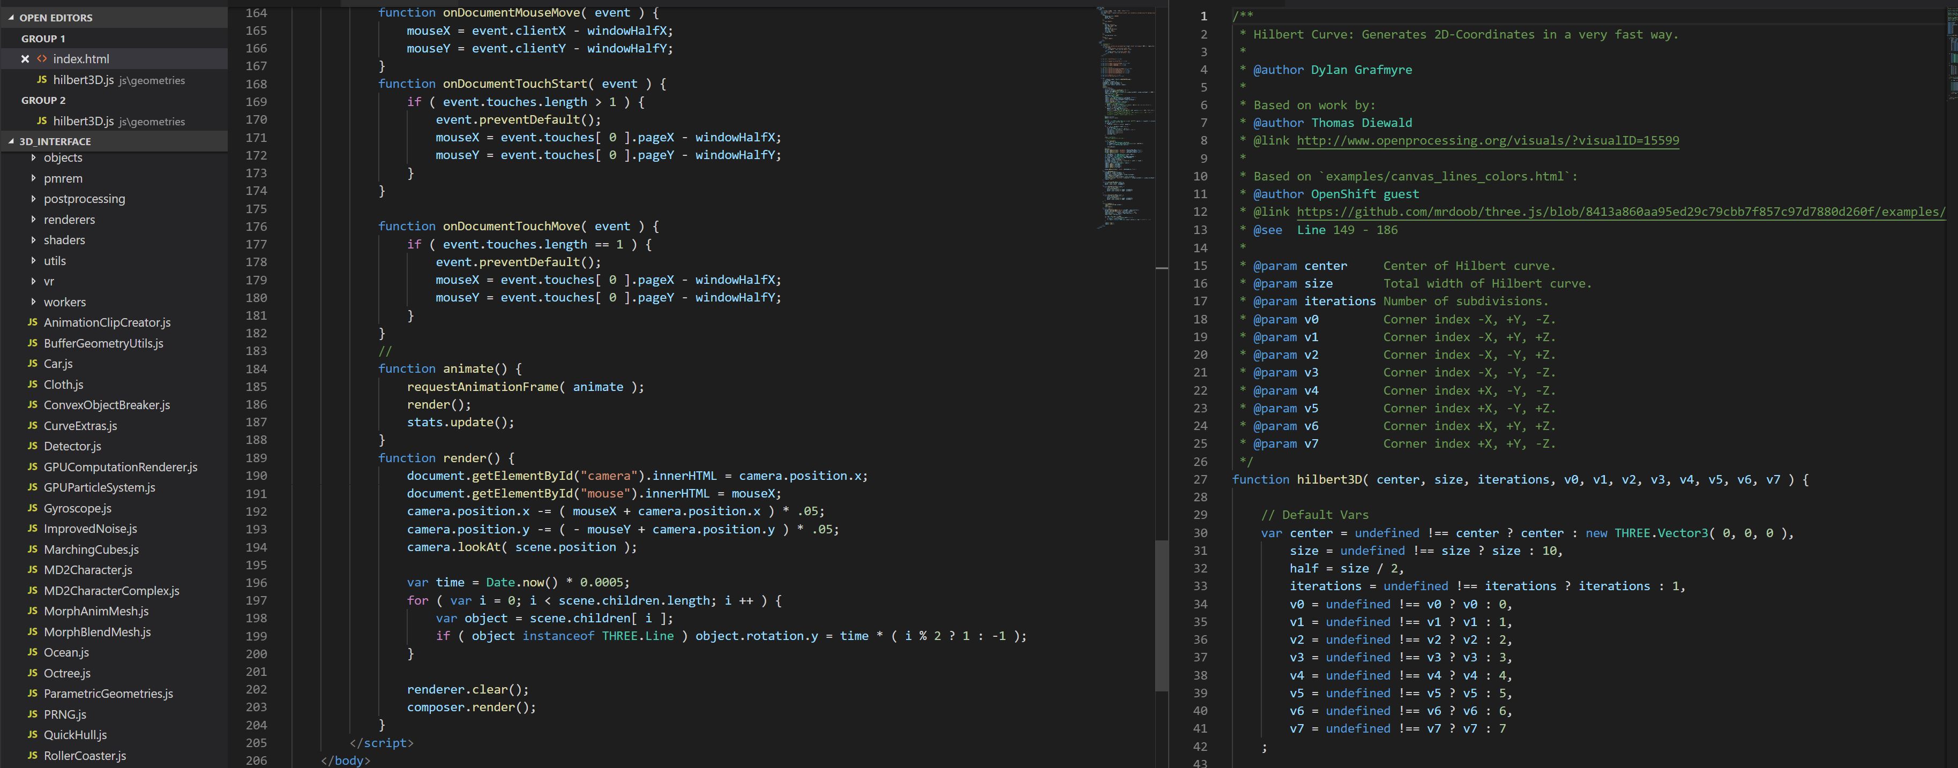Image resolution: width=1958 pixels, height=768 pixels.
Task: Collapse the 3D_INTERFACE explorer section
Action: pos(11,141)
